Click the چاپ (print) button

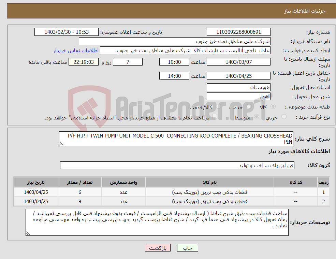(188, 248)
